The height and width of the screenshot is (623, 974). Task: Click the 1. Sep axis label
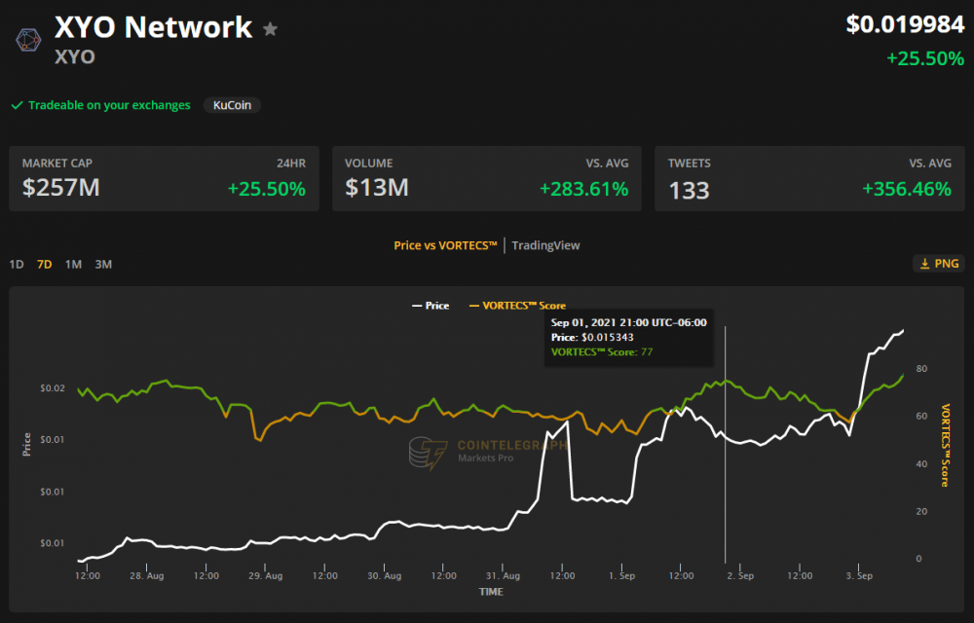621,576
